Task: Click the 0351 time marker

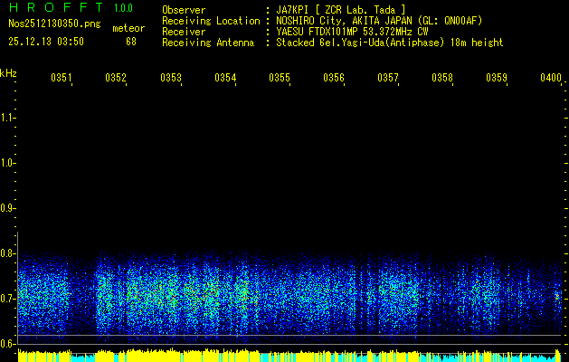Action: coord(61,79)
